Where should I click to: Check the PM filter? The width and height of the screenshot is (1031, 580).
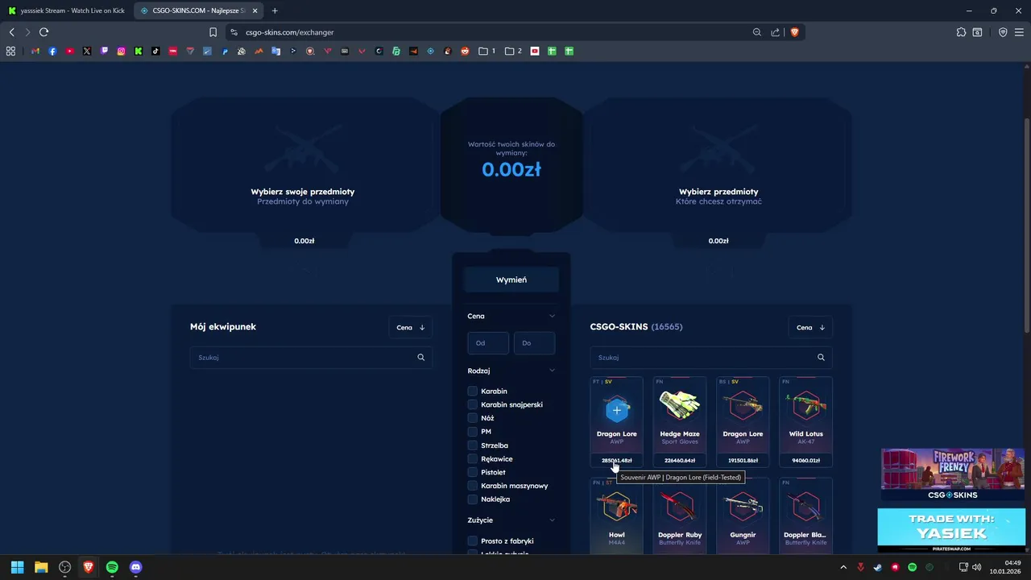pos(473,432)
